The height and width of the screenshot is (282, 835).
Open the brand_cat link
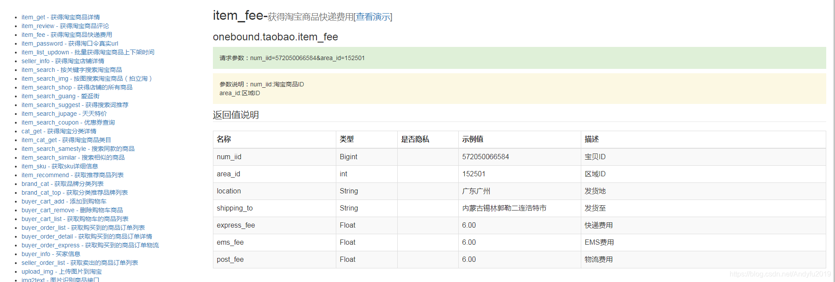[62, 184]
